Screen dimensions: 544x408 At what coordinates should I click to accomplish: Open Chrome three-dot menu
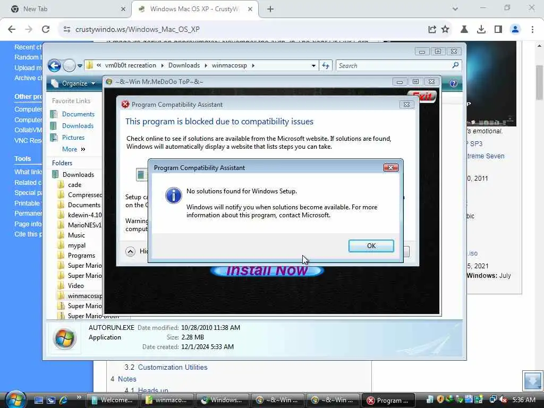pos(532,30)
